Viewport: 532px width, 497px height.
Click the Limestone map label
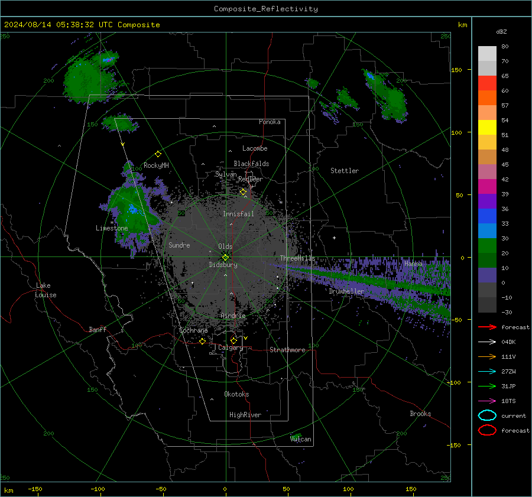(112, 228)
